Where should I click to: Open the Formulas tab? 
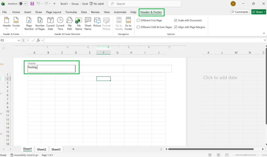click(x=71, y=12)
